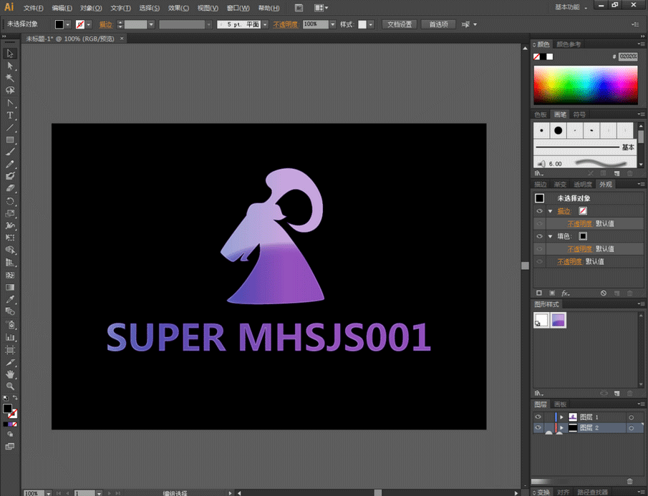
Task: Pick the Direct Selection tool
Action: [10, 66]
